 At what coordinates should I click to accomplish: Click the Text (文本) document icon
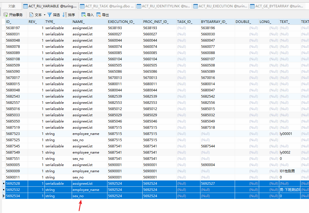coord(31,15)
